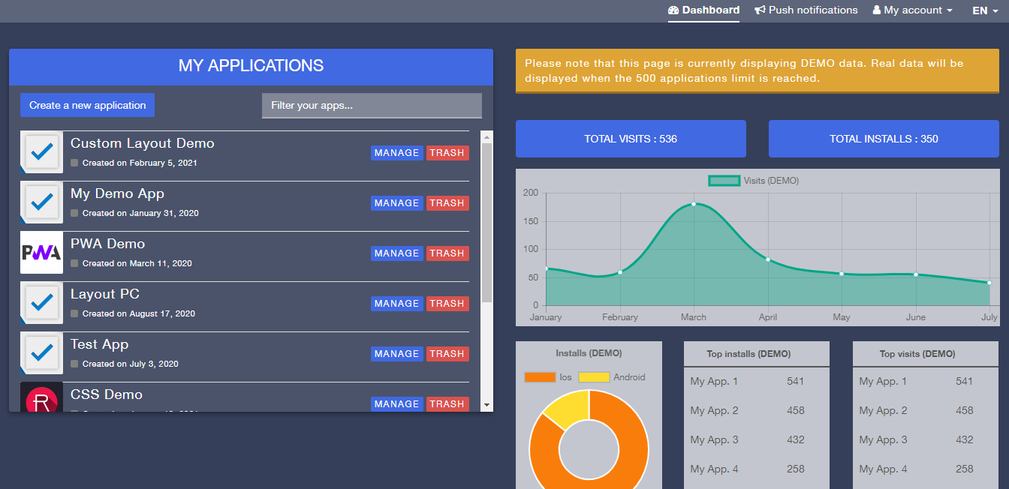
Task: Toggle the Android legend in Installs chart
Action: click(612, 377)
